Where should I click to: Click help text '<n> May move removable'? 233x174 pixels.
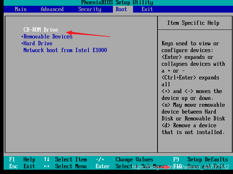pos(193,105)
